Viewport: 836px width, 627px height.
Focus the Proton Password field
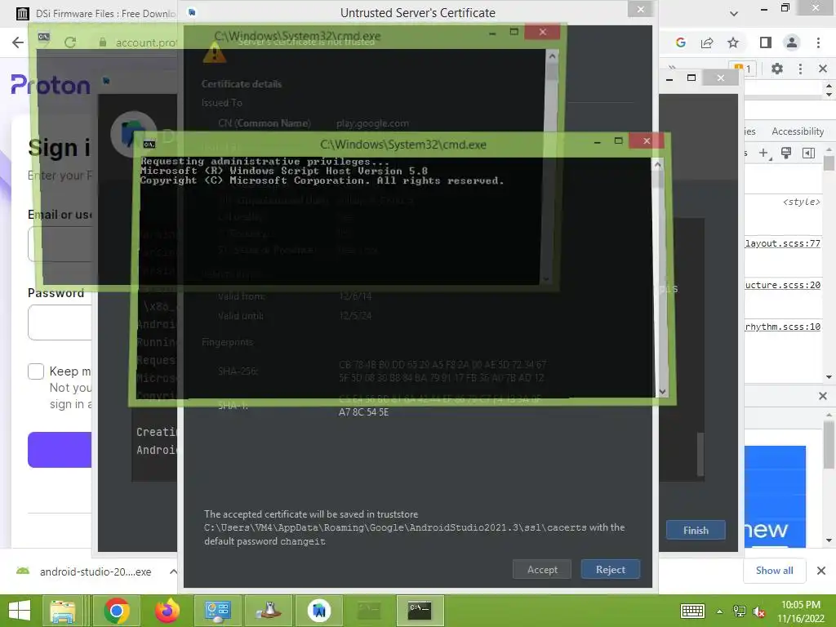point(60,322)
